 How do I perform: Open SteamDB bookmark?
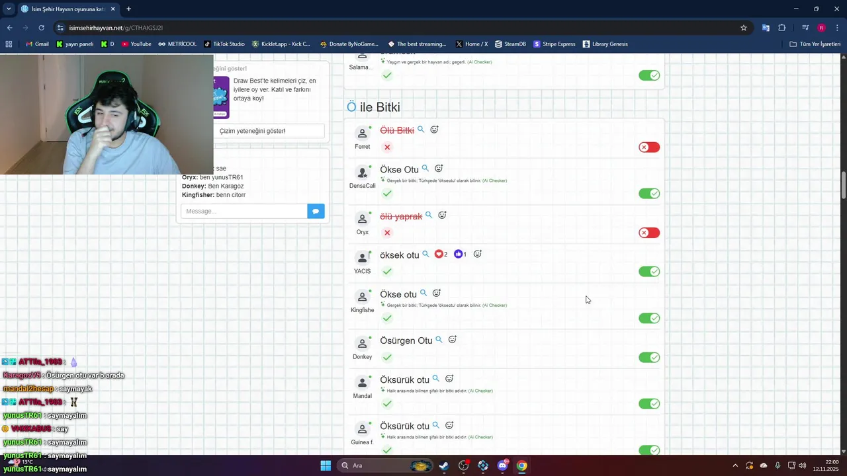(x=510, y=44)
